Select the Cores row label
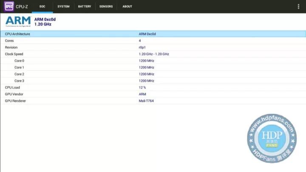Image resolution: width=306 pixels, height=172 pixels. point(9,41)
